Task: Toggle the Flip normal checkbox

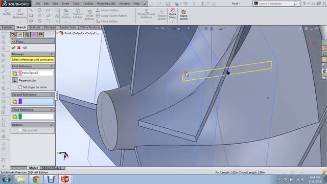Action: coord(20,130)
